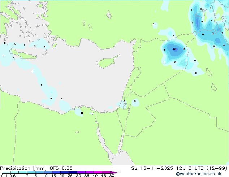The height and width of the screenshot is (177, 229).
Task: Pick the 35–40 mm legend color swatch
Action: point(90,172)
